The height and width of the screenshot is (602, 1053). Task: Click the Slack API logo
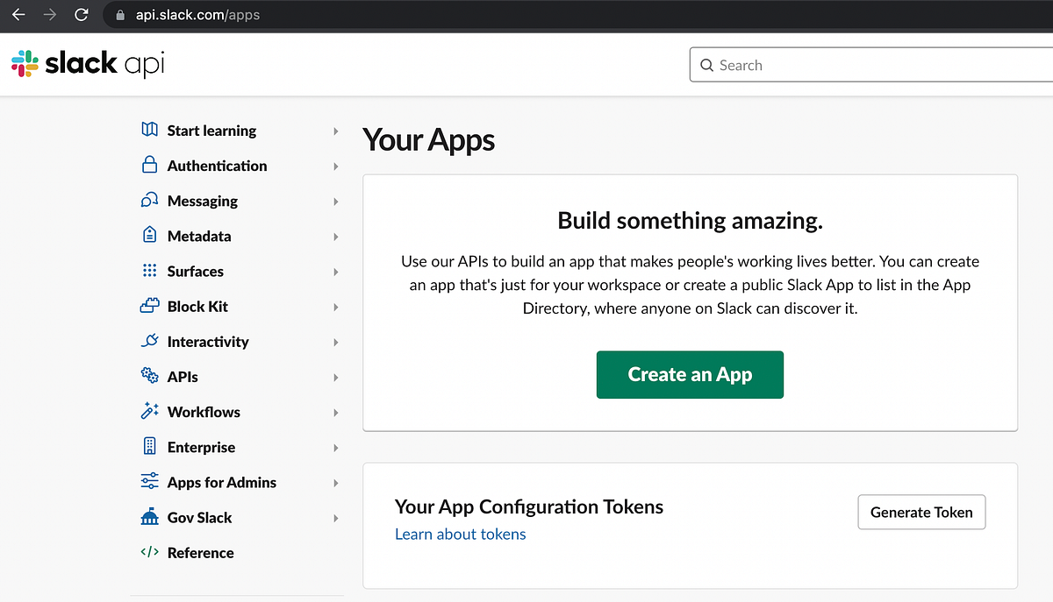click(86, 63)
